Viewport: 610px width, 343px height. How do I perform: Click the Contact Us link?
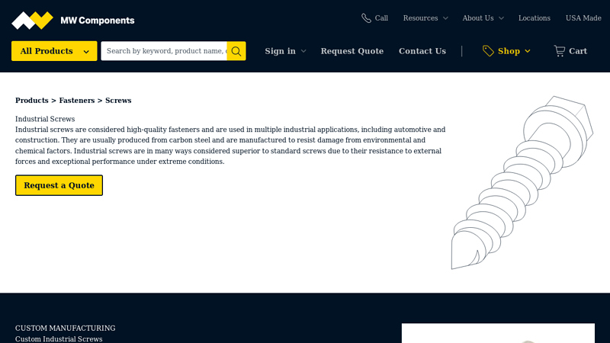[x=422, y=51]
